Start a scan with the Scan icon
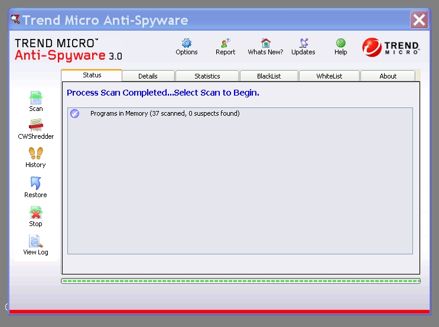439x327 pixels. pyautogui.click(x=36, y=97)
